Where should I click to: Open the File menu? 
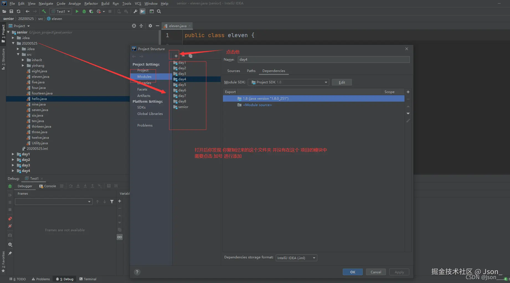click(12, 3)
